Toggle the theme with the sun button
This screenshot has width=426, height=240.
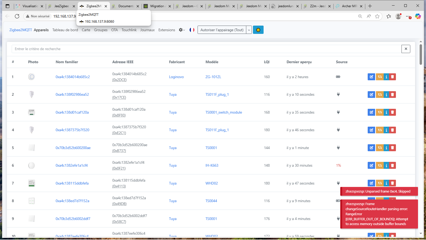(258, 30)
